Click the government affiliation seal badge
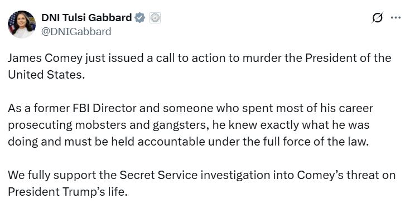 [x=155, y=18]
